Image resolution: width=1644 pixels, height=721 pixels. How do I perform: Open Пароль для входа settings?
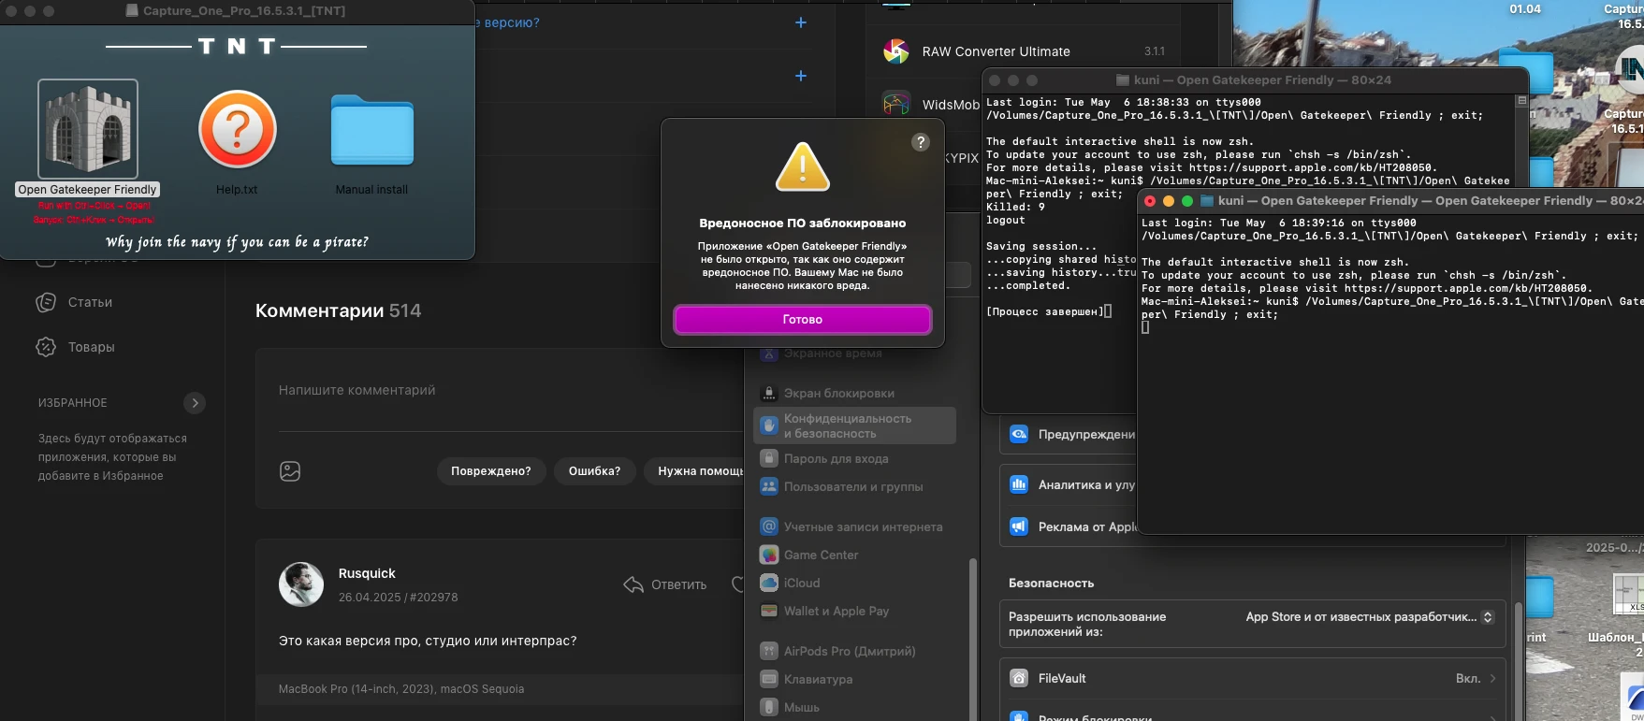point(854,459)
